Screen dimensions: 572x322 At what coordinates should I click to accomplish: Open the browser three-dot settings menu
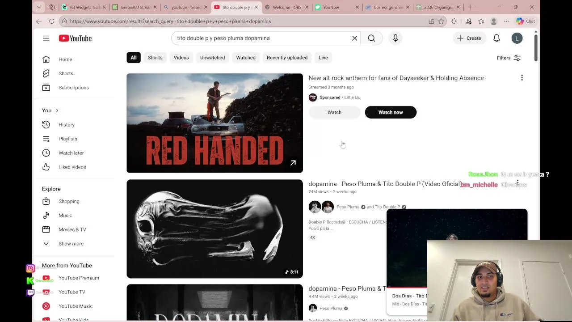pyautogui.click(x=506, y=21)
